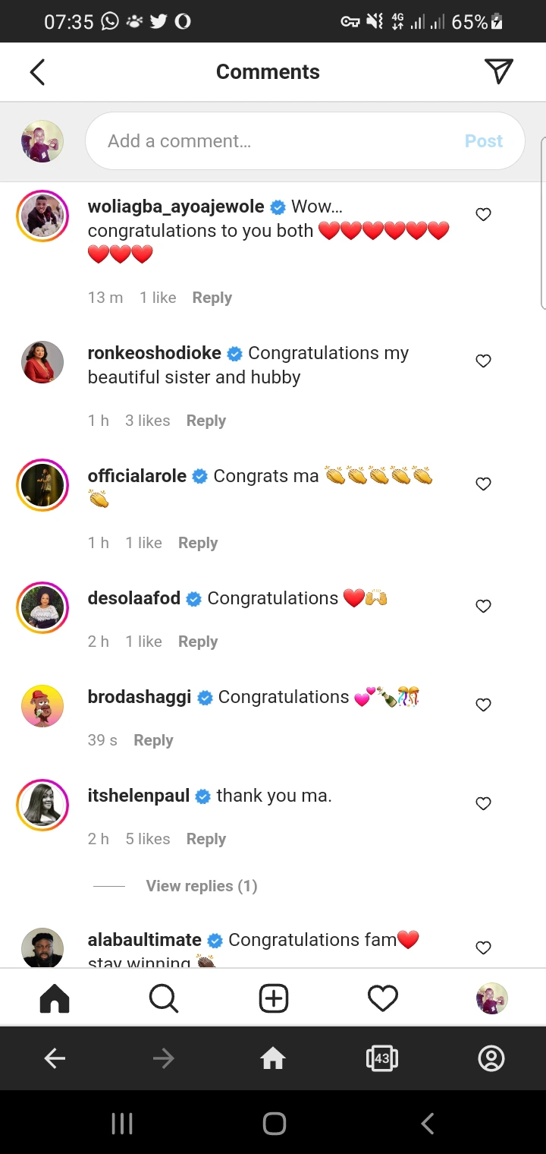Screen dimensions: 546x1154
Task: Tap the browser home icon
Action: 273,1058
